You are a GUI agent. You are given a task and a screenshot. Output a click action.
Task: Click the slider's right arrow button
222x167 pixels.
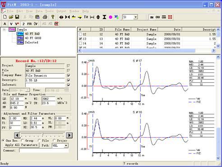[x=69, y=135]
